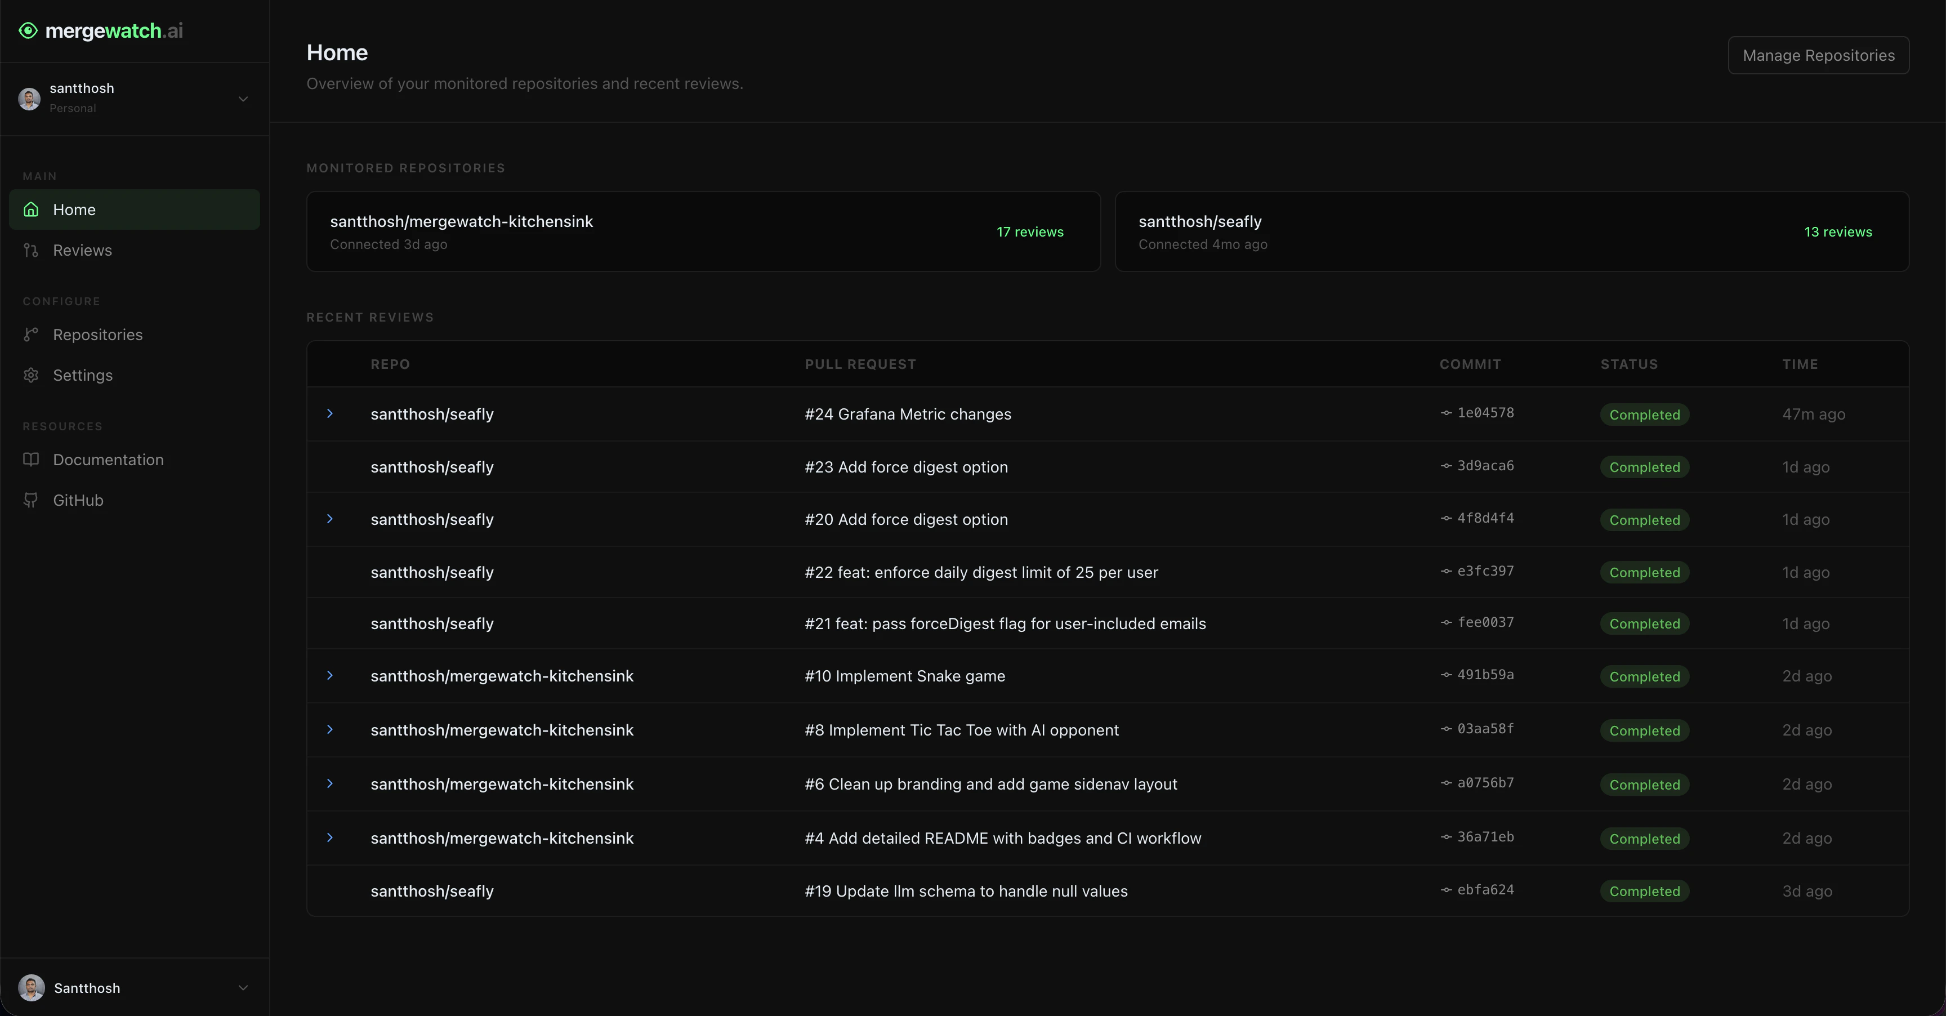Click the Repositories wrench icon
The image size is (1946, 1016).
31,335
